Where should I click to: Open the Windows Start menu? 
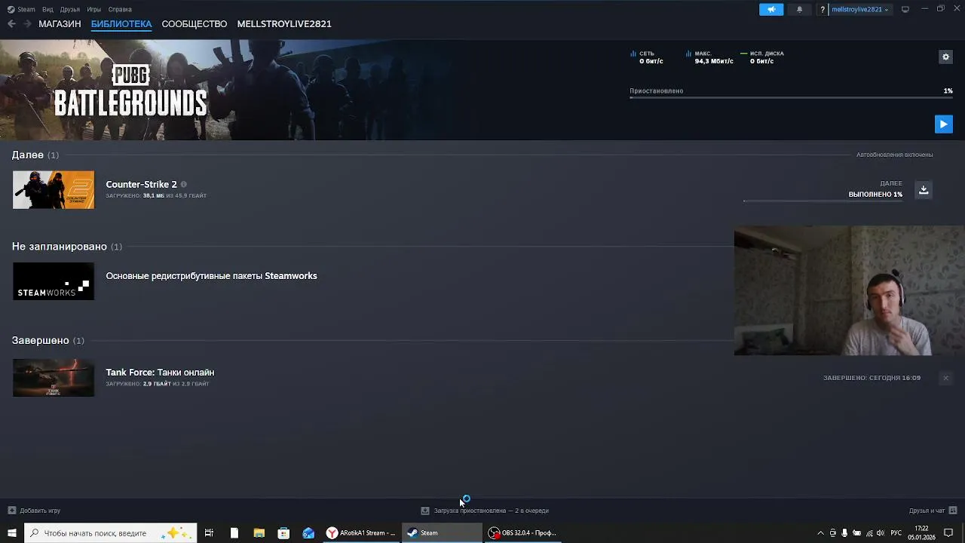[11, 533]
